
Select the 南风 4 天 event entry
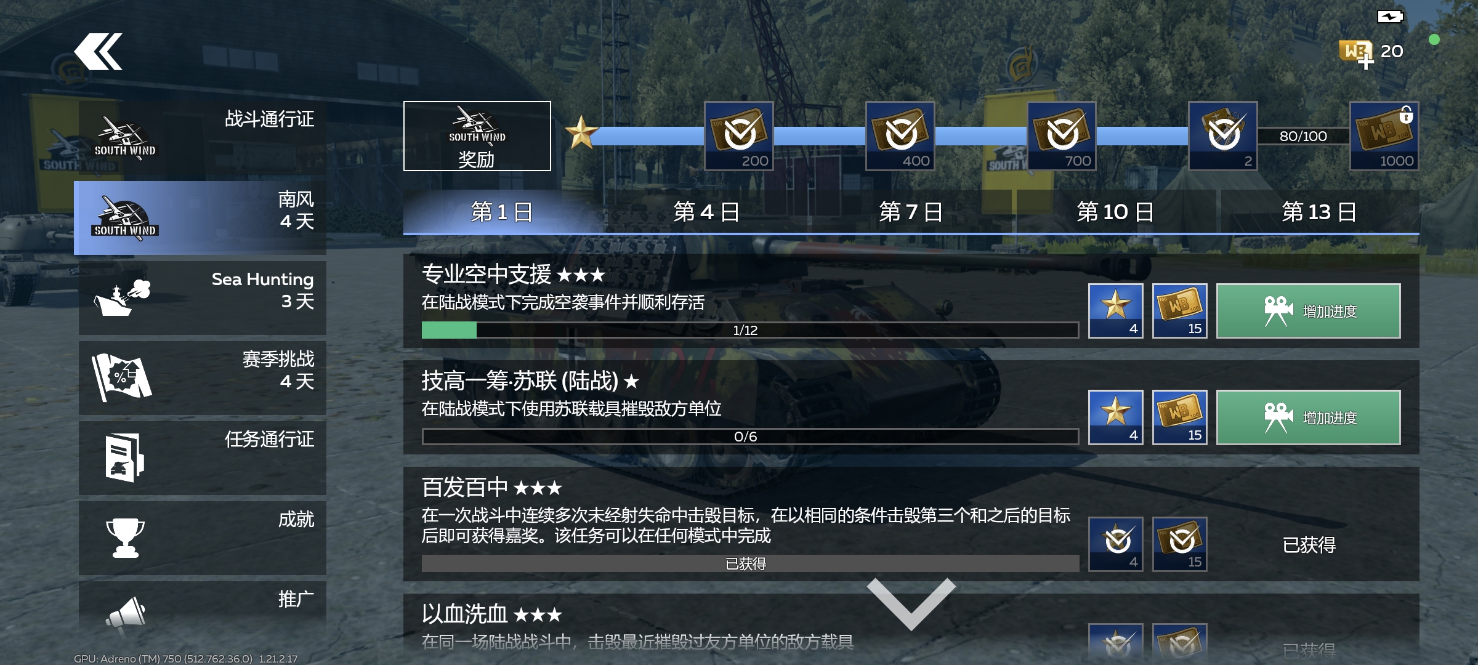pos(200,218)
